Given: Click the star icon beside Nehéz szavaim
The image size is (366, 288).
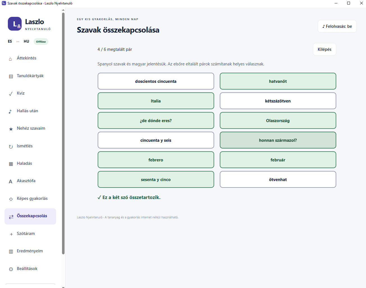Looking at the screenshot, I should point(11,129).
